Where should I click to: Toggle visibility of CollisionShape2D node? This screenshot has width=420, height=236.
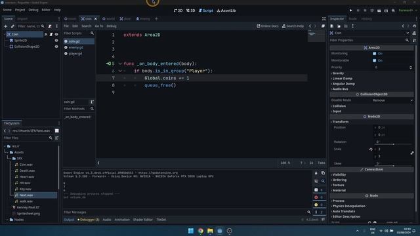point(56,47)
